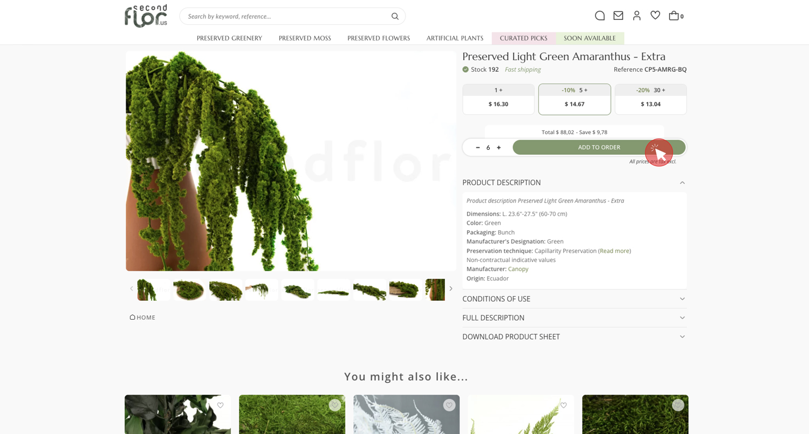The height and width of the screenshot is (434, 809).
Task: Open third recommended product white fern
Action: (406, 415)
